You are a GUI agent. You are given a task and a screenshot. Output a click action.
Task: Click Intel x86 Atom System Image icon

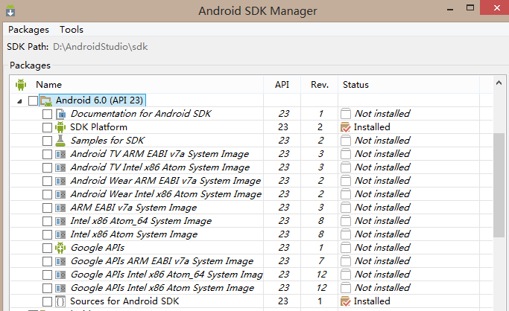click(x=60, y=234)
